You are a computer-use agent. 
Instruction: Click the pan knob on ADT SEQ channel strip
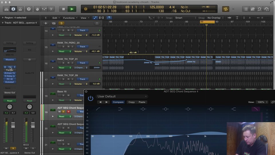coord(10,107)
